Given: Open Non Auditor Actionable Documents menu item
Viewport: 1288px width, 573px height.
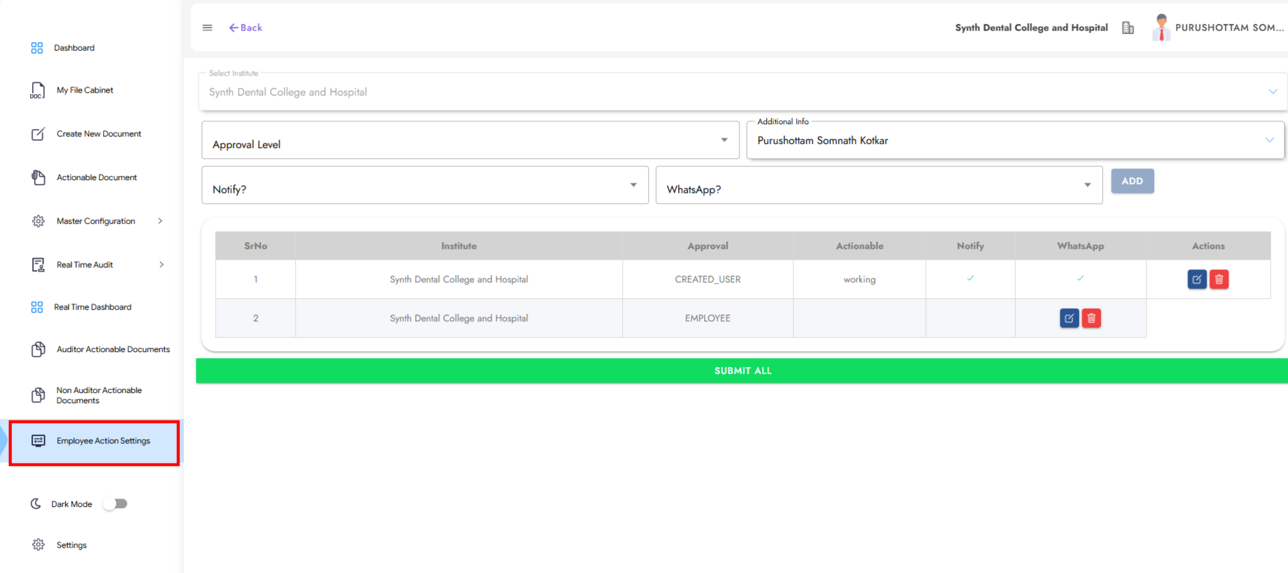Looking at the screenshot, I should point(99,396).
